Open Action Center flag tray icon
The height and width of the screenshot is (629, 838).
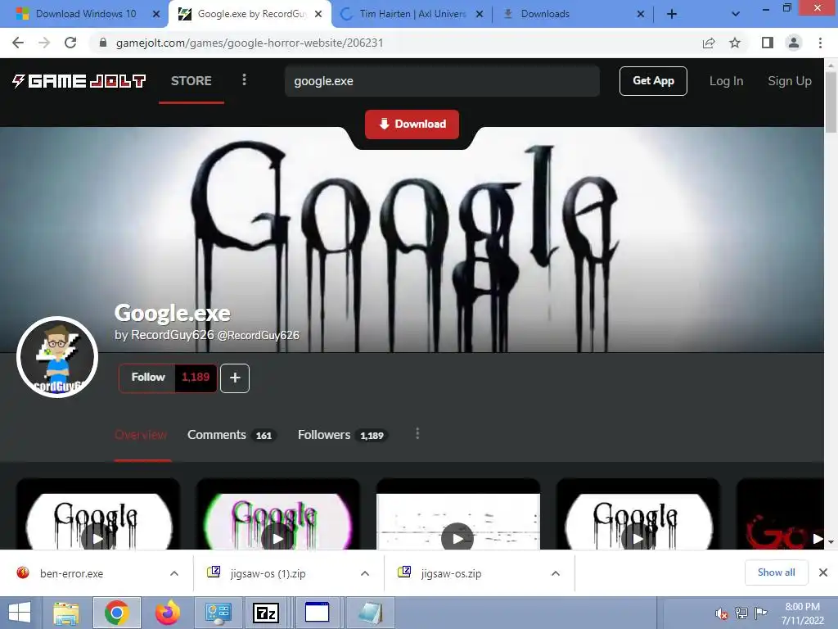click(x=760, y=613)
